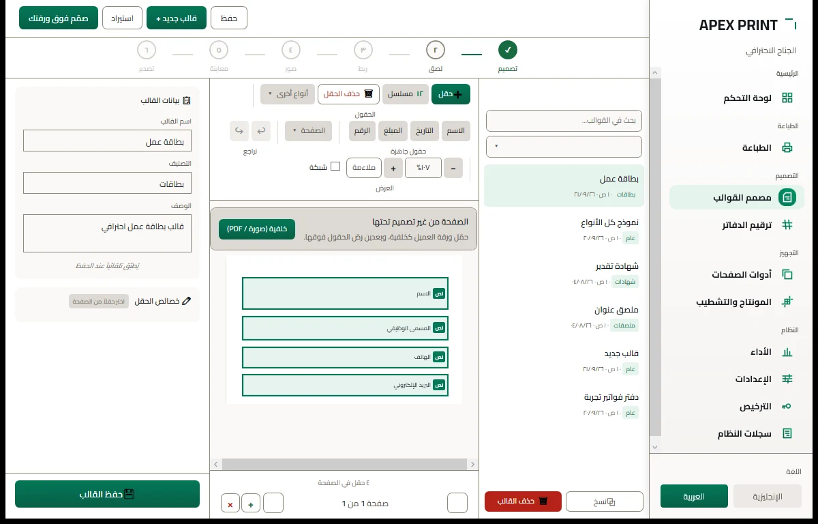818x524 pixels.
Task: Select the الهاتف field on canvas
Action: pyautogui.click(x=345, y=357)
